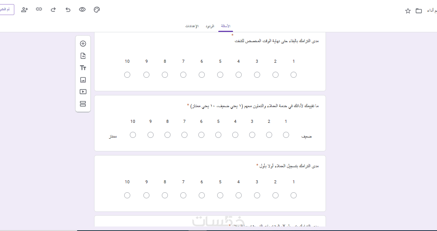Click the خدمة العملاء question text

255,106
